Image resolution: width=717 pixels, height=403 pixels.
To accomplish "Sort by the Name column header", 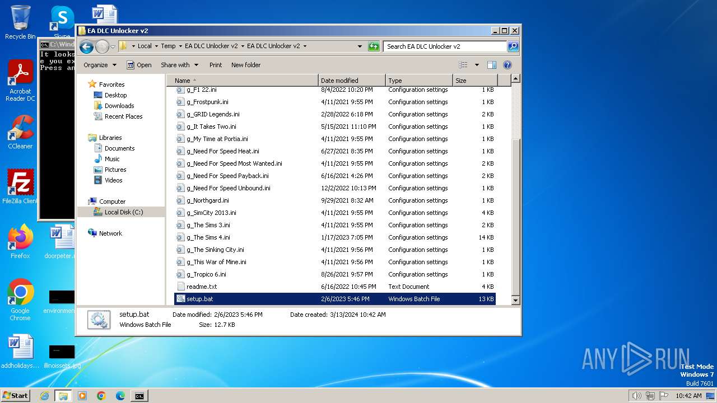I will (x=243, y=81).
